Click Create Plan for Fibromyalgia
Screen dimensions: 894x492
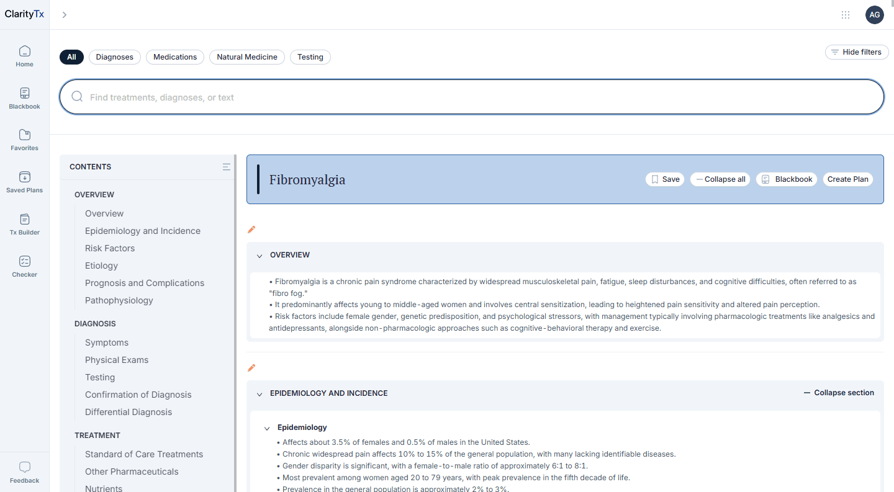pyautogui.click(x=848, y=179)
